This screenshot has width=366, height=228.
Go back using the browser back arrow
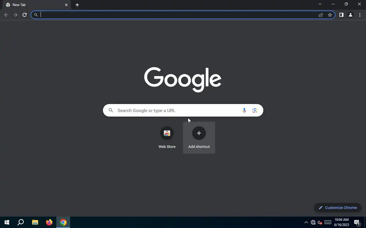point(6,15)
